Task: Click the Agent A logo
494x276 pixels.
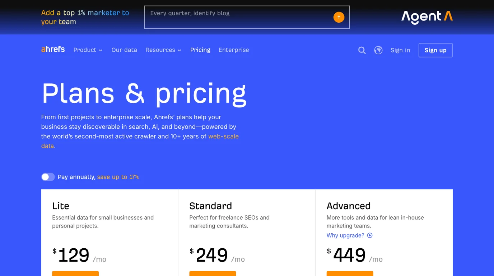Action: 427,17
